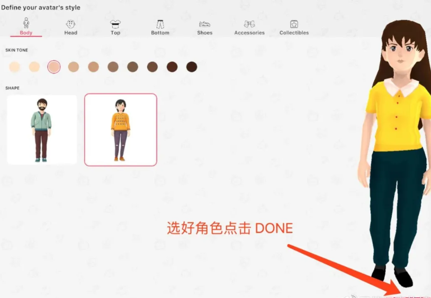Choose the tenth darkest skin tone
Screen dimensions: 431x298
(x=192, y=67)
